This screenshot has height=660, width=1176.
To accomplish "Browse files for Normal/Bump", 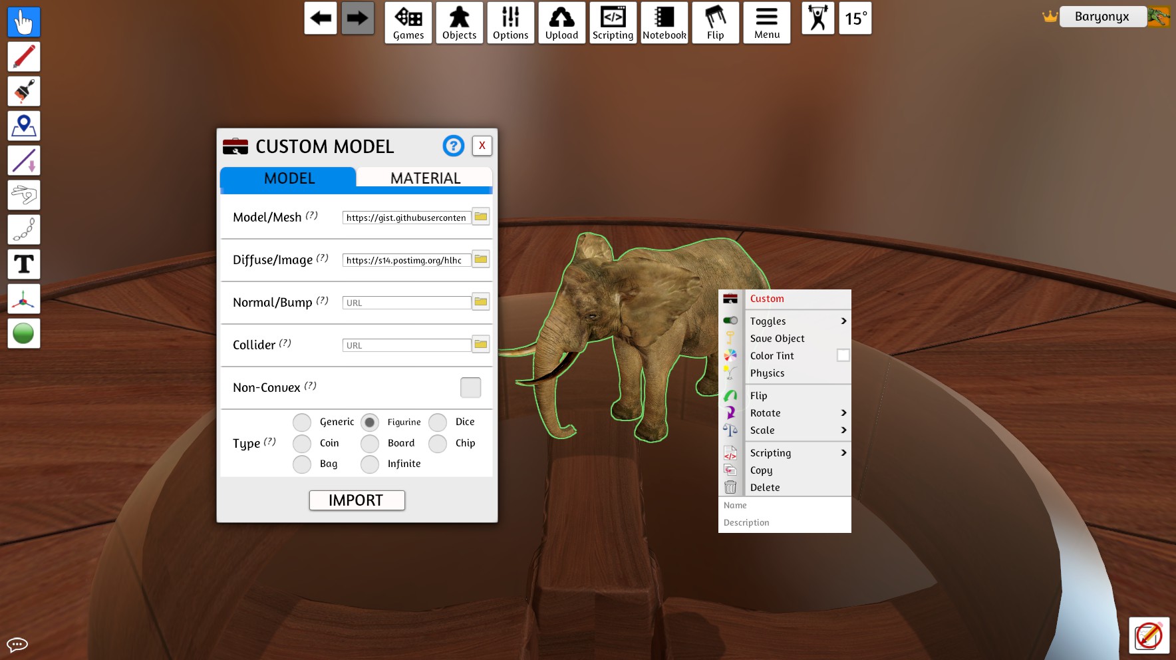I will [x=481, y=302].
